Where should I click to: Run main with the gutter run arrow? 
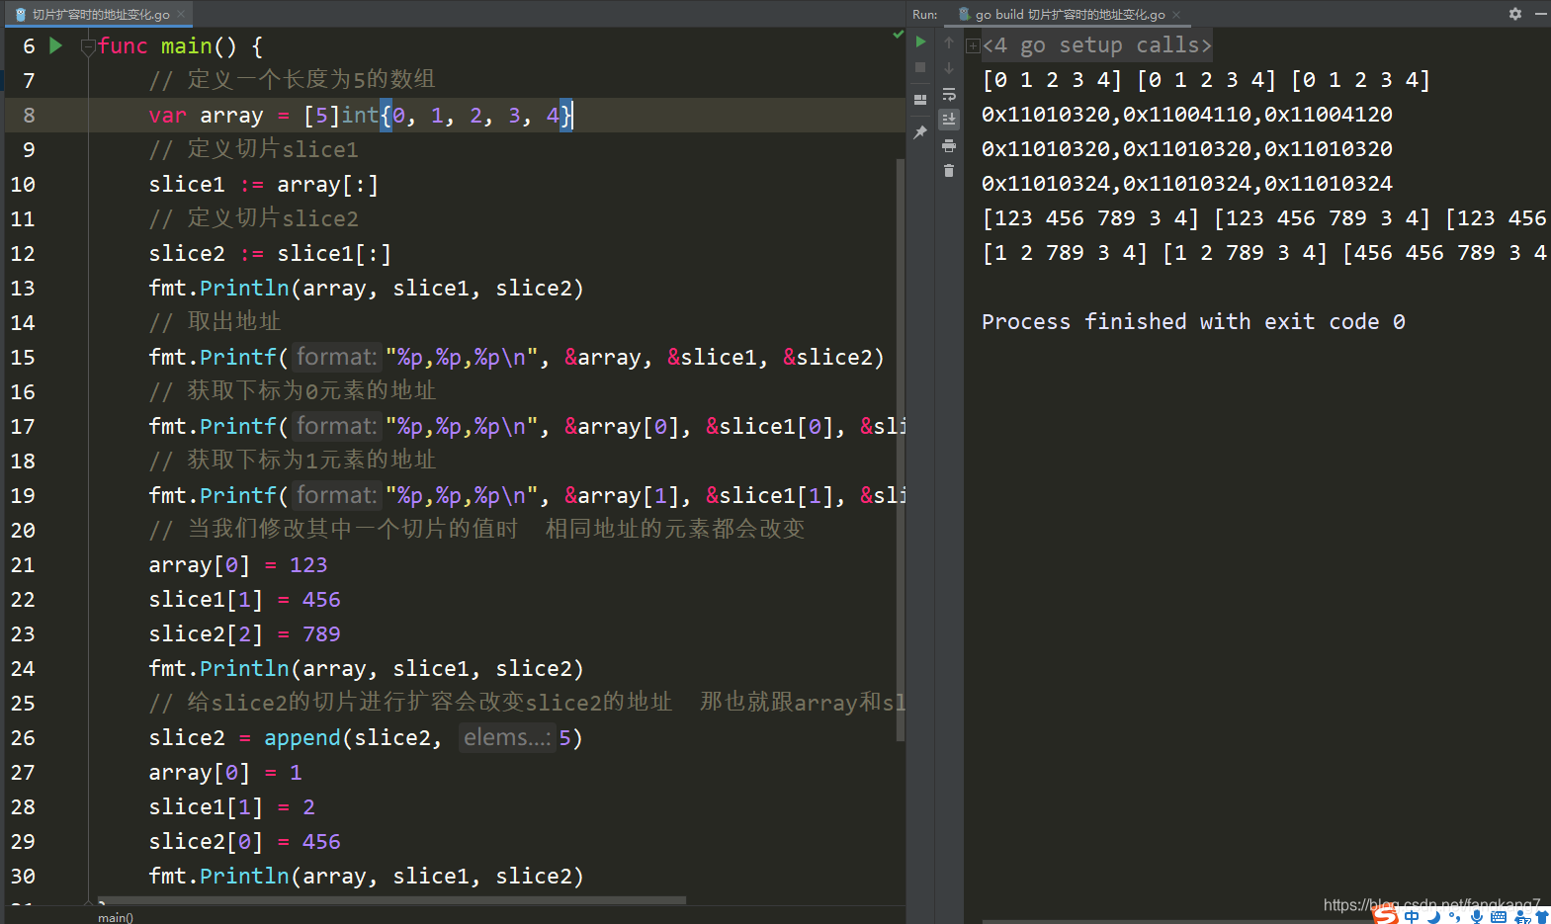56,45
